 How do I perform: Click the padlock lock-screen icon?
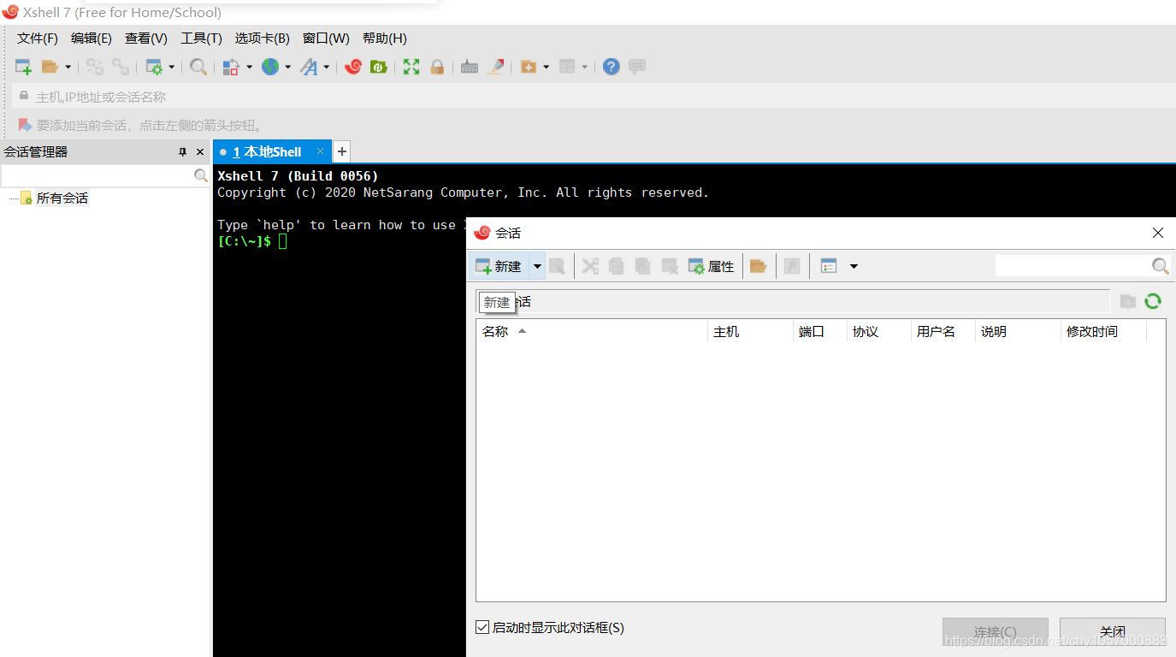coord(437,67)
